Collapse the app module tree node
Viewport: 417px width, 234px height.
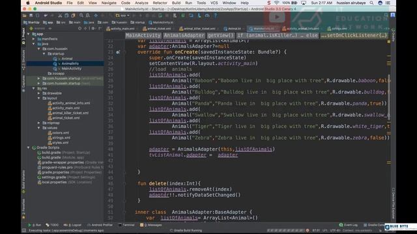29,34
